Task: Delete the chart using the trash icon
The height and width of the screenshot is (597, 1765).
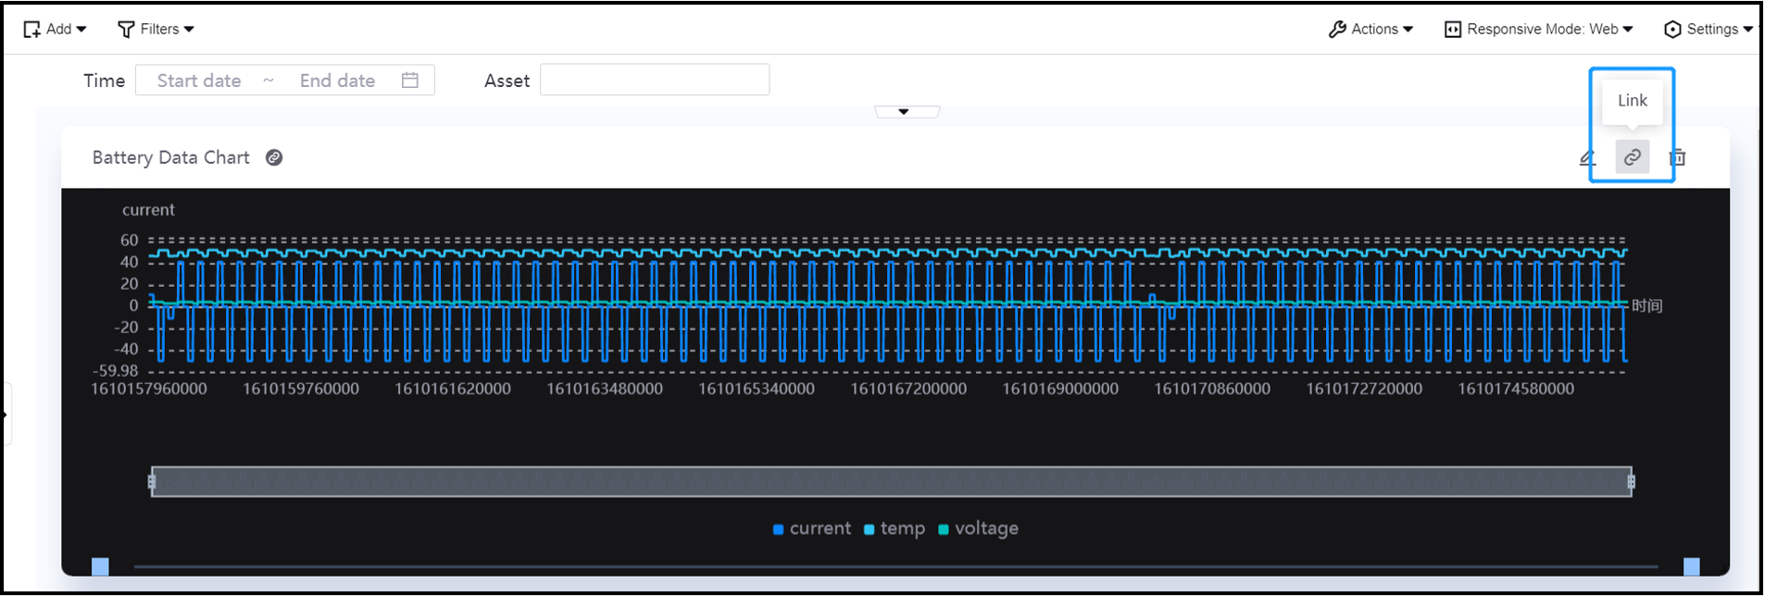Action: click(x=1677, y=158)
